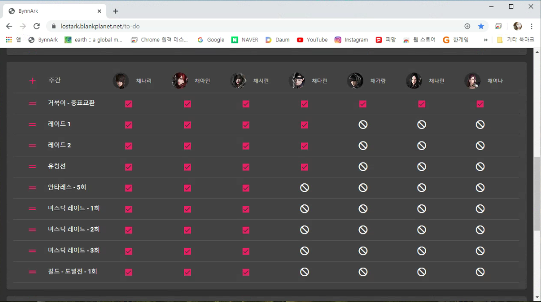Screen dimensions: 541x302
Task: Uncheck 길드 - 토벌전 - 1회 for 채나리
Action: click(x=129, y=272)
